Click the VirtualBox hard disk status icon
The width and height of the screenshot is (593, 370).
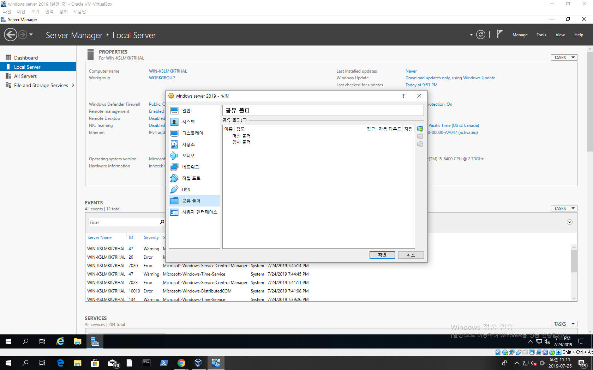click(x=498, y=352)
